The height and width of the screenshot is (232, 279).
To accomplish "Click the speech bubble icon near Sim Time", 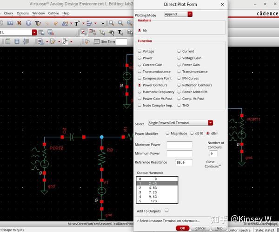I will [97, 41].
